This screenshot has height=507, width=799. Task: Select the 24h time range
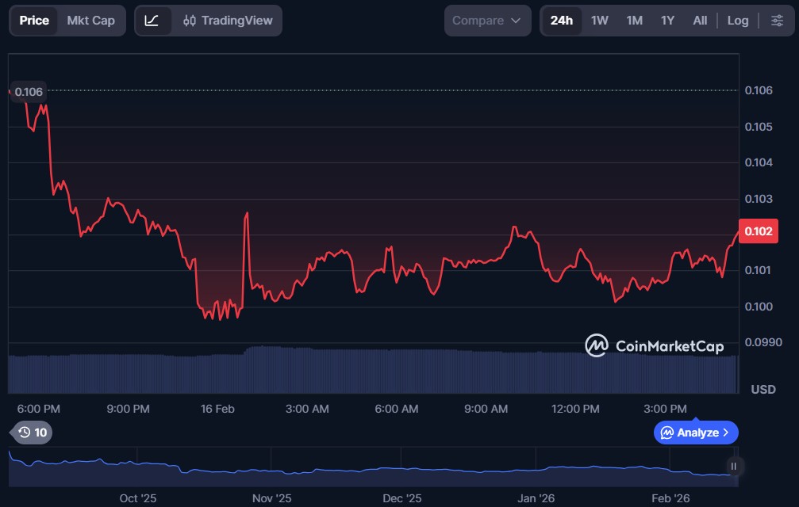[x=561, y=21]
